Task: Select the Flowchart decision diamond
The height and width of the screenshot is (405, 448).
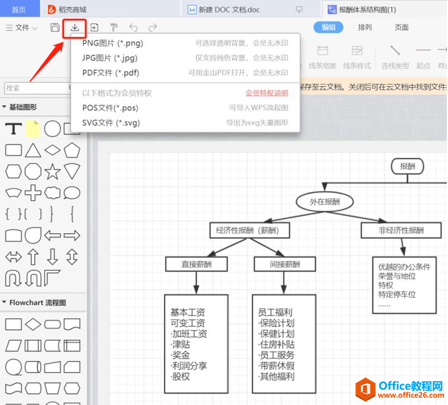Action: [x=33, y=324]
